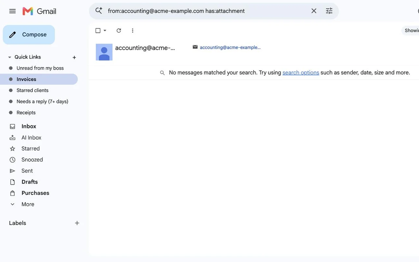Image resolution: width=419 pixels, height=262 pixels.
Task: Click the magnifier icon in no-results message
Action: pos(162,73)
